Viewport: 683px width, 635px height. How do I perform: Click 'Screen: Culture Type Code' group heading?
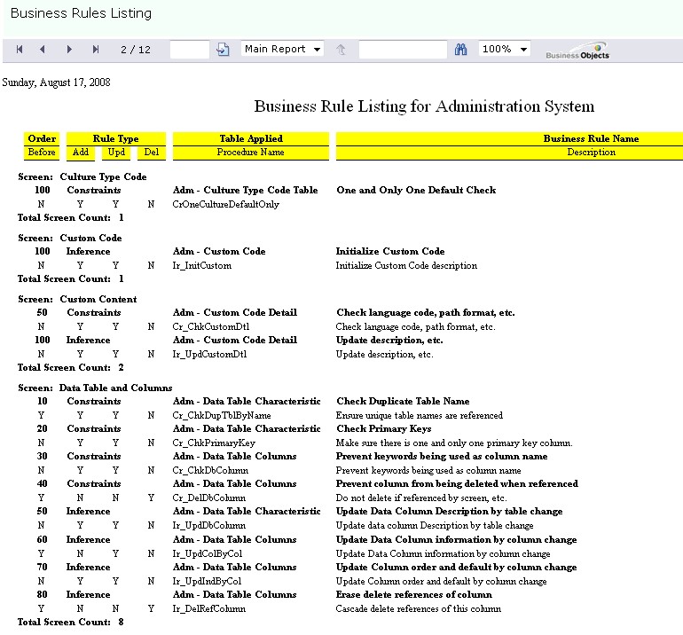(x=82, y=176)
